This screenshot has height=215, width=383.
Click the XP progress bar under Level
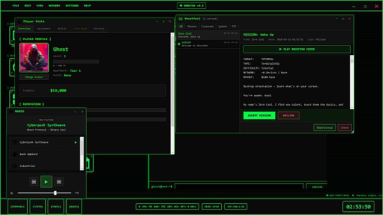click(76, 62)
